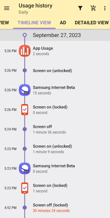Tap the 0 second Samsung Internet Beta icon
This screenshot has width=110, height=218.
[25, 169]
